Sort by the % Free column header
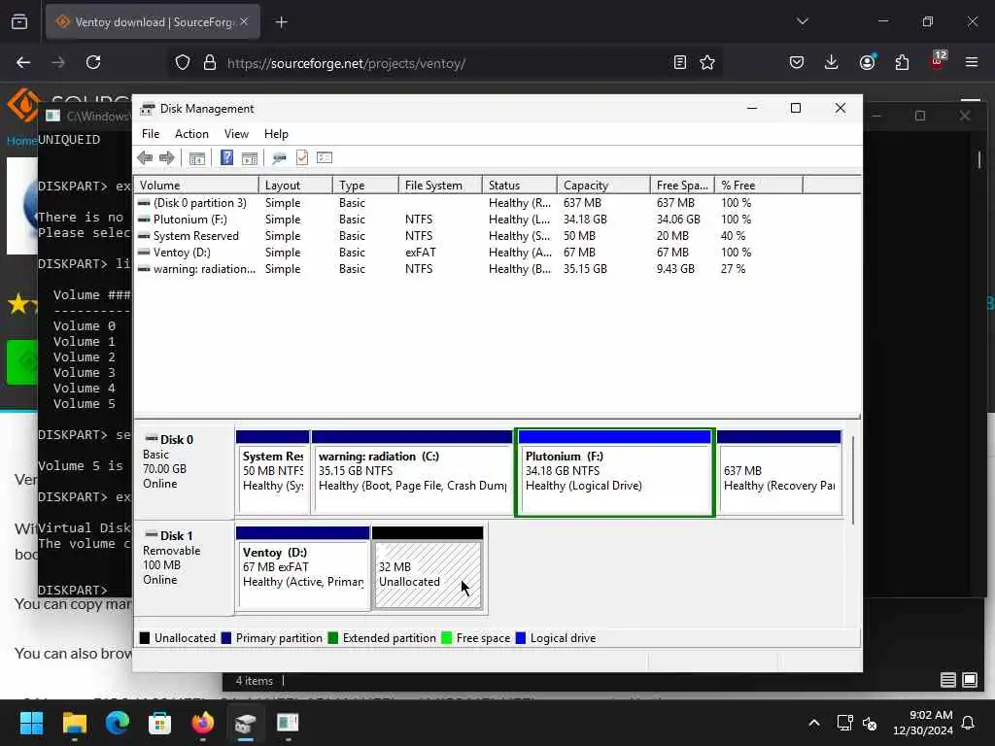Image resolution: width=995 pixels, height=746 pixels. click(759, 186)
